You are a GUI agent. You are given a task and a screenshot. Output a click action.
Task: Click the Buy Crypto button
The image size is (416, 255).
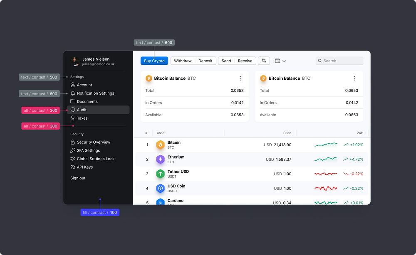coord(154,61)
